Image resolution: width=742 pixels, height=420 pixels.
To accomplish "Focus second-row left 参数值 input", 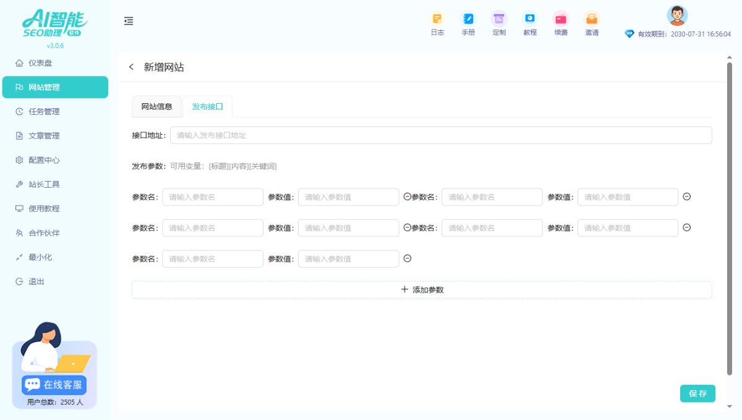I will (348, 228).
